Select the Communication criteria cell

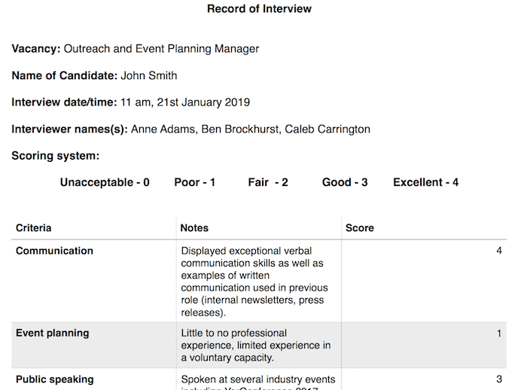[x=54, y=251]
